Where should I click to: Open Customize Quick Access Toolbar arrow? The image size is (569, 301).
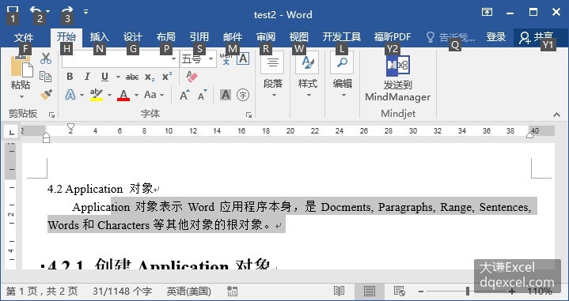point(85,12)
